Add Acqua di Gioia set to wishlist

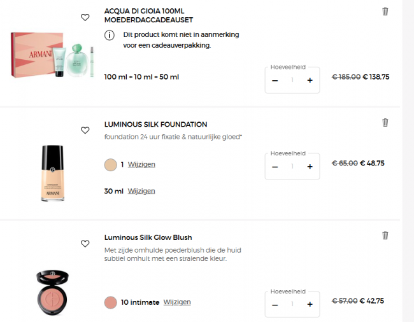click(85, 17)
